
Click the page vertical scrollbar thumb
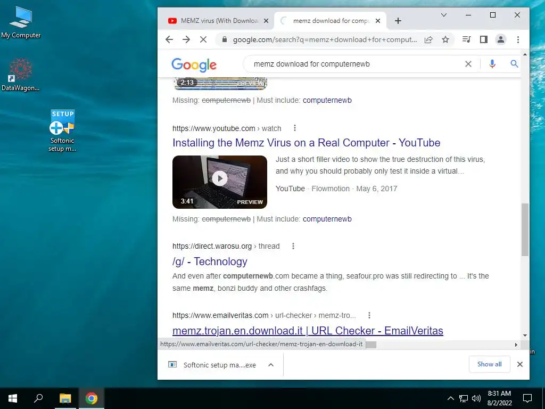525,230
